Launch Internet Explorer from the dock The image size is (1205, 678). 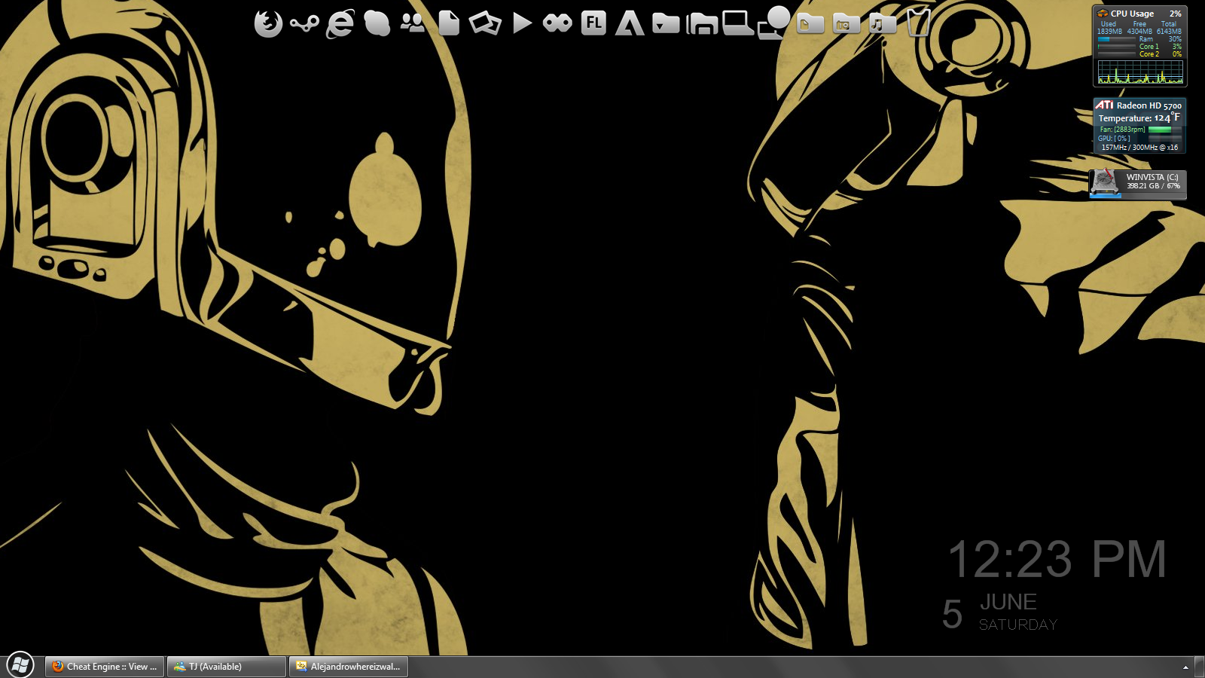coord(340,23)
